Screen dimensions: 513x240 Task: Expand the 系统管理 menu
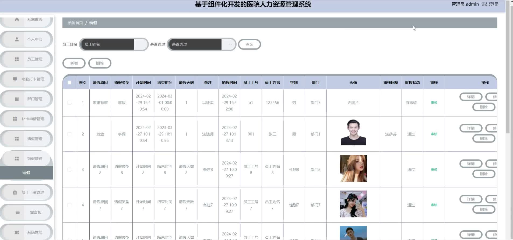(x=26, y=232)
